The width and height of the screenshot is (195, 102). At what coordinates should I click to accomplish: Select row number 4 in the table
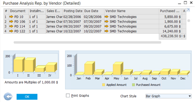click(x=6, y=31)
